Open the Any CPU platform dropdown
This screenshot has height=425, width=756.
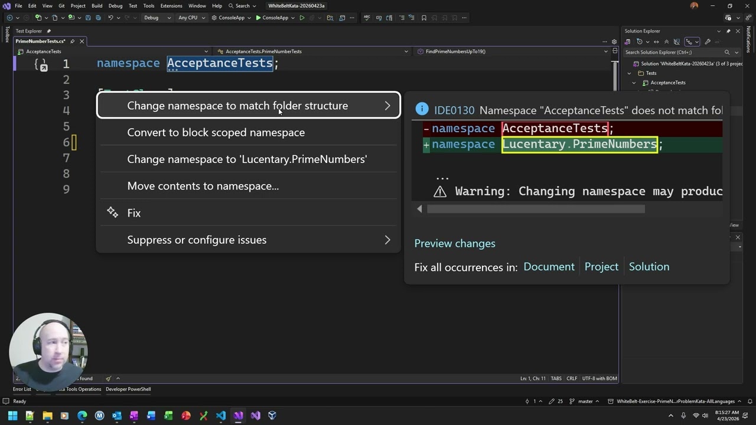click(191, 18)
